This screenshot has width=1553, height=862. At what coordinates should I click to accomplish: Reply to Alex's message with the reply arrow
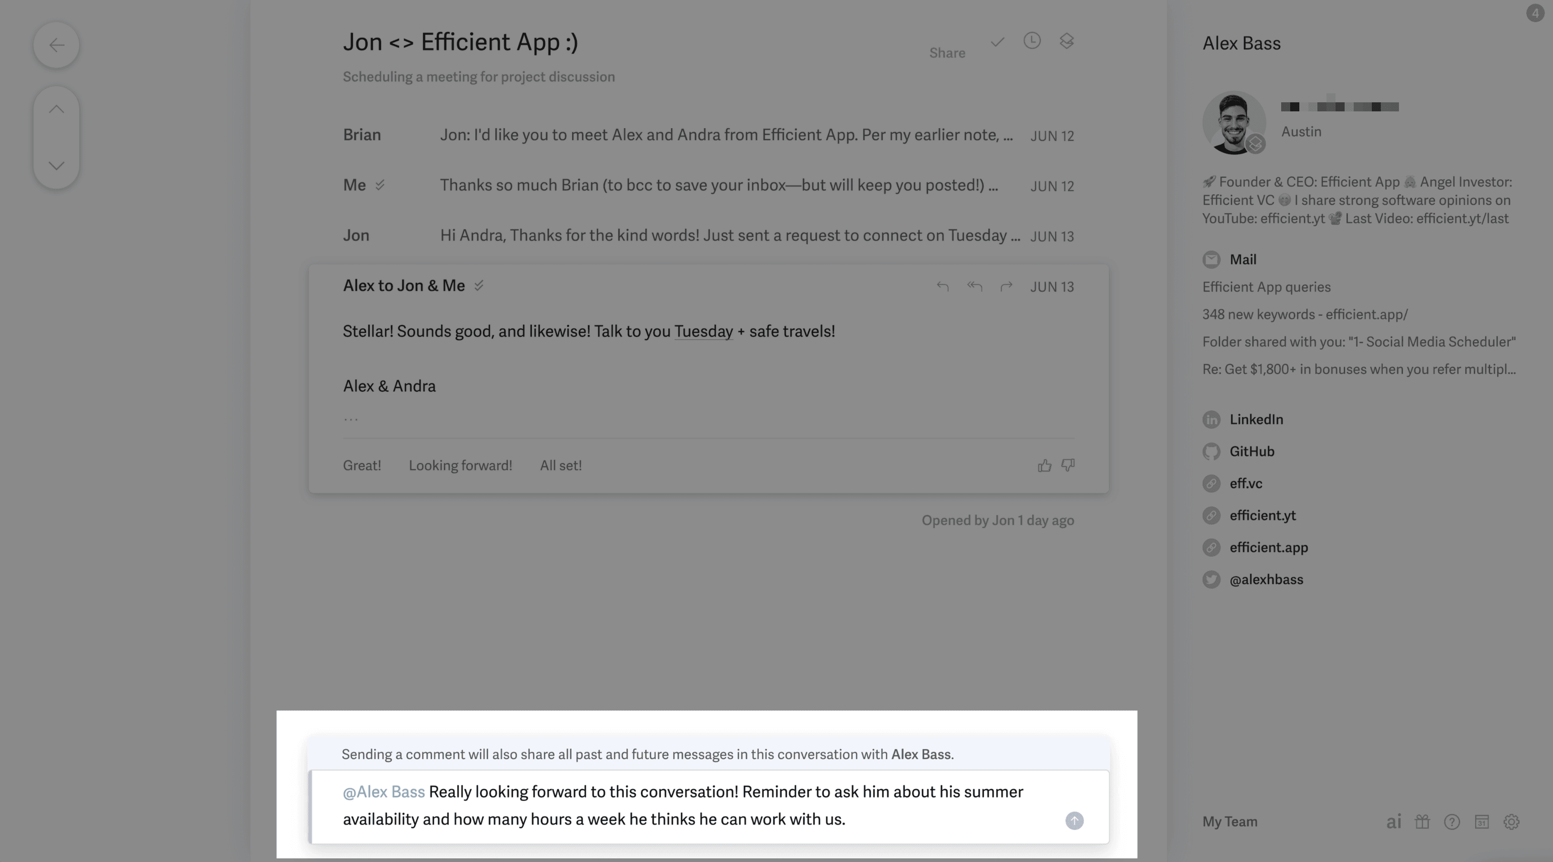pos(944,287)
